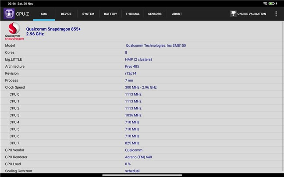Select the GPU Vendor row label
Viewport: 284px width, 177px height.
click(14, 150)
